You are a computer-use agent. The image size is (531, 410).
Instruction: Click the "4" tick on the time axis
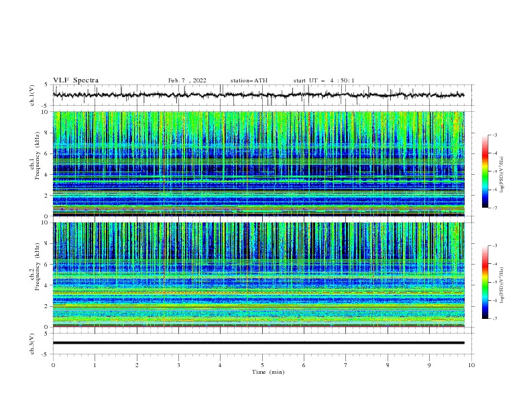[220, 365]
